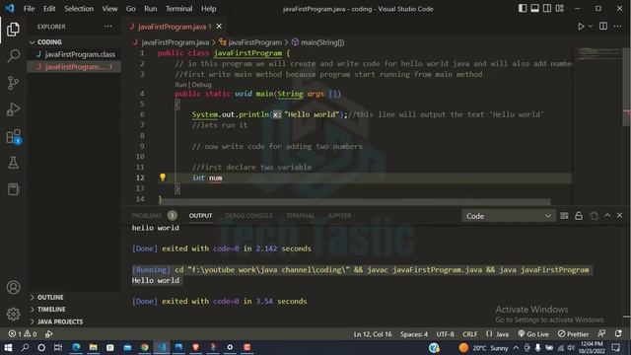Open Chrome from taskbar
This screenshot has height=355, width=631.
click(x=144, y=348)
